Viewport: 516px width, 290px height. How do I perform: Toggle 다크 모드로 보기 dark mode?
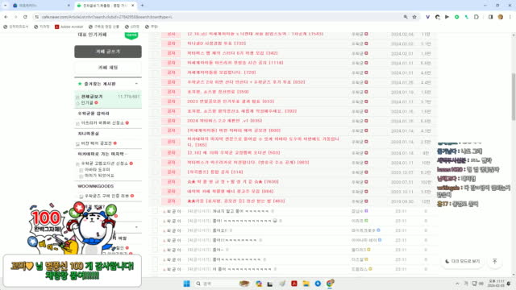(x=462, y=261)
